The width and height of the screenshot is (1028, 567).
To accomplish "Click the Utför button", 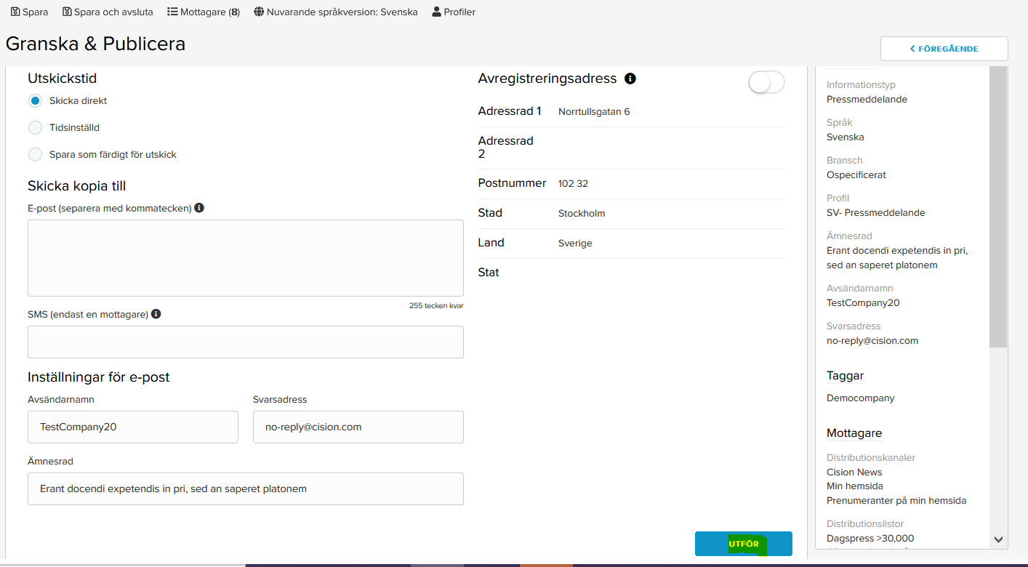I will click(743, 544).
